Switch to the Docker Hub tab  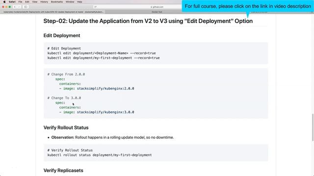157,12
